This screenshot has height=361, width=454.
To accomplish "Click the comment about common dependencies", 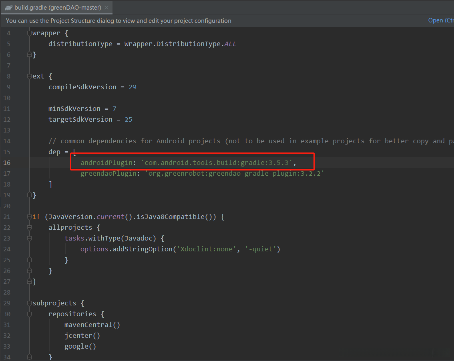I will pyautogui.click(x=251, y=141).
